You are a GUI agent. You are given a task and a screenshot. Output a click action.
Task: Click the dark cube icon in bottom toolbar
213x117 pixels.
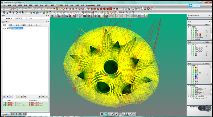click(x=102, y=114)
